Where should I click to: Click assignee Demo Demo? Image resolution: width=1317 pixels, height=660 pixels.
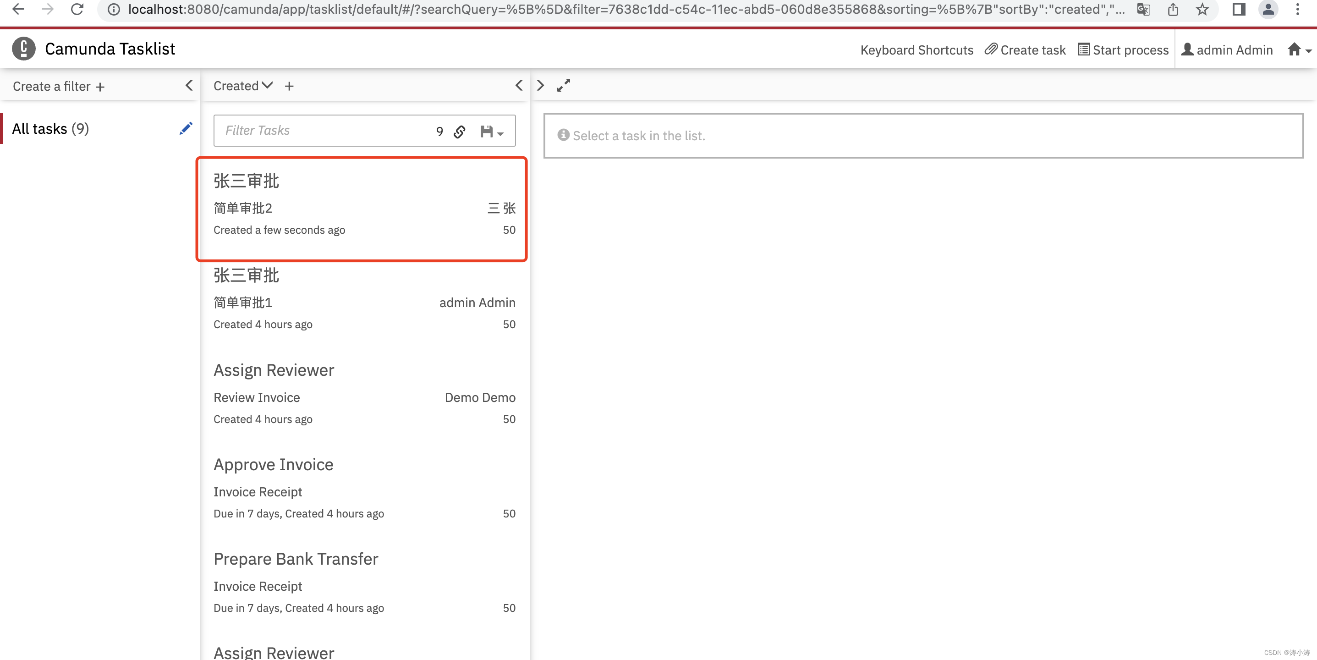coord(480,397)
